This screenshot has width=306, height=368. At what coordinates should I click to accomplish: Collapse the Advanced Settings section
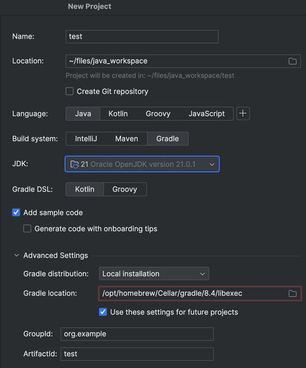[x=17, y=255]
